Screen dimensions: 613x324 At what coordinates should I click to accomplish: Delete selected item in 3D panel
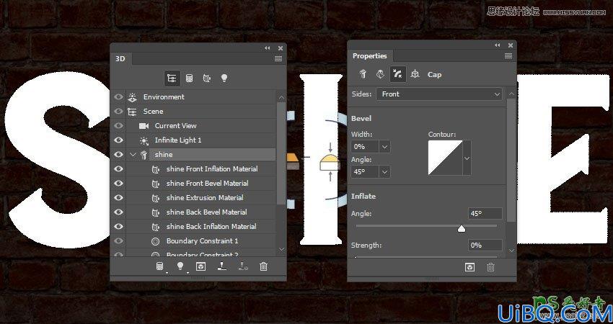(263, 266)
